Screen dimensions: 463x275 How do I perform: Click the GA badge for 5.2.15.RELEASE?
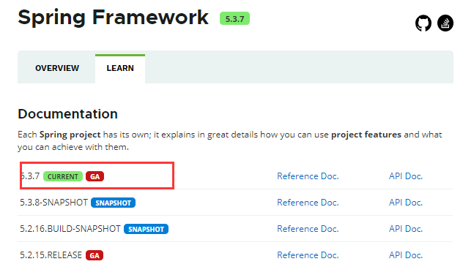[95, 255]
